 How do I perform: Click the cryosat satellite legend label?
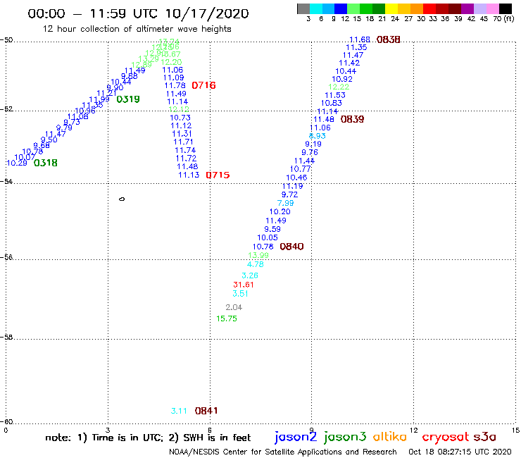point(446,438)
